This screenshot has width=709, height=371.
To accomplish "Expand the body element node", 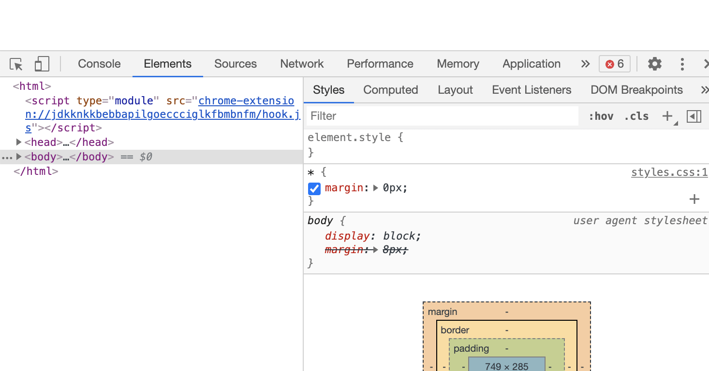I will coord(19,157).
